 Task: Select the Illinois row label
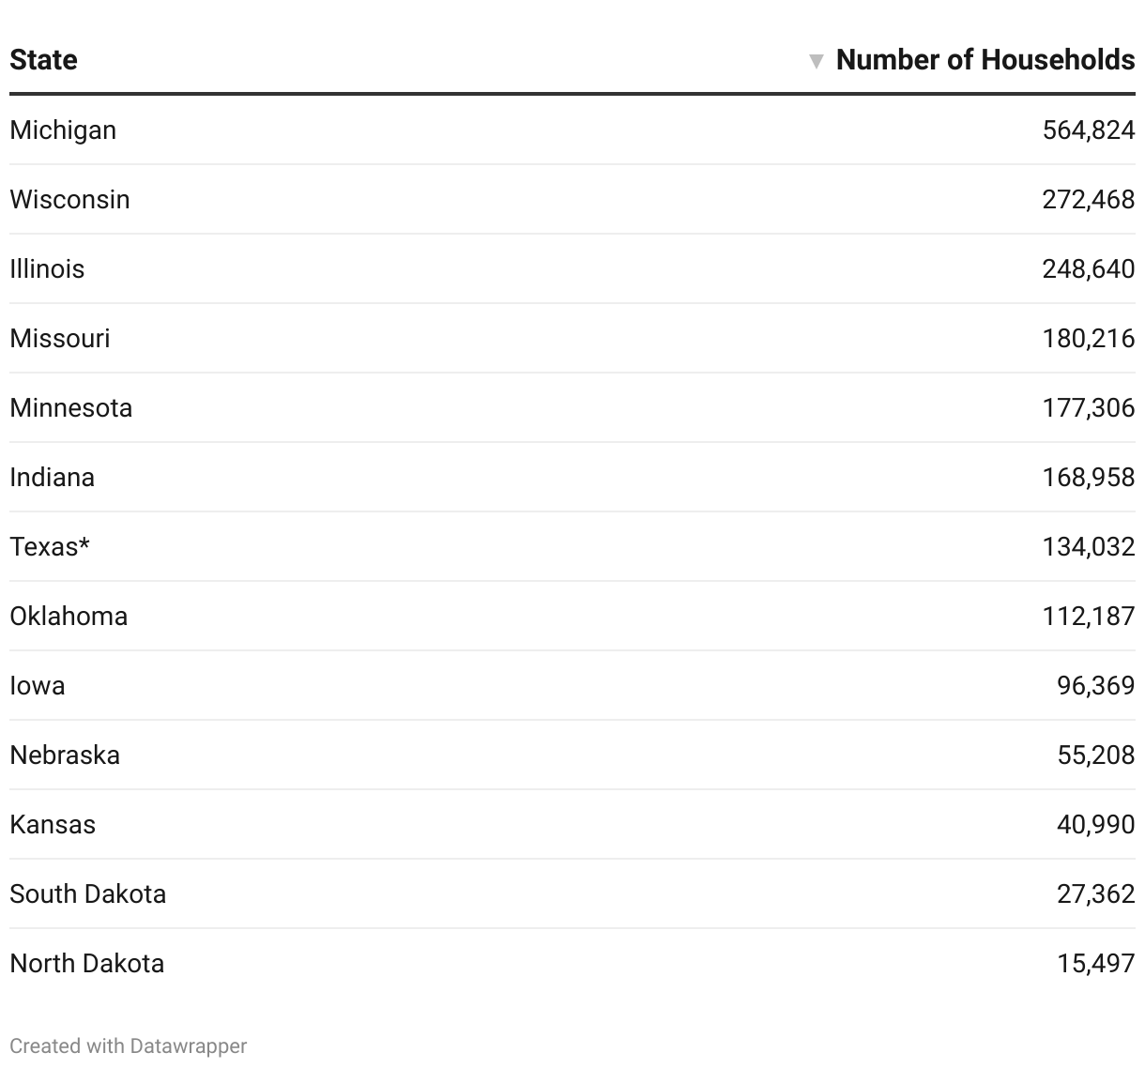pyautogui.click(x=47, y=268)
